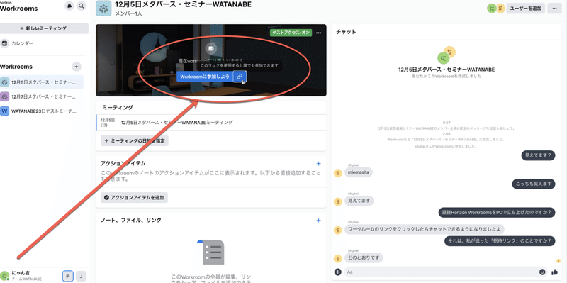Click the ノート、ファイル、リンク section heading
This screenshot has height=283, width=567.
tap(131, 220)
